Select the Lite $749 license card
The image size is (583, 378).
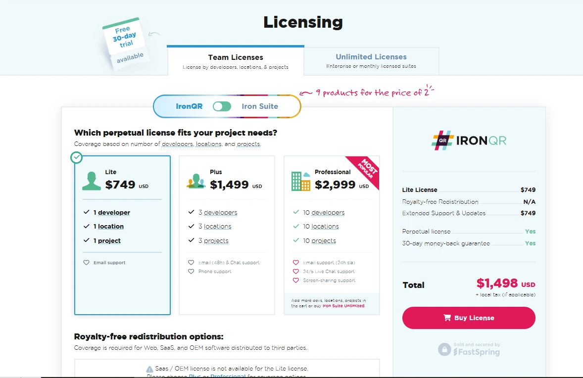coord(122,236)
